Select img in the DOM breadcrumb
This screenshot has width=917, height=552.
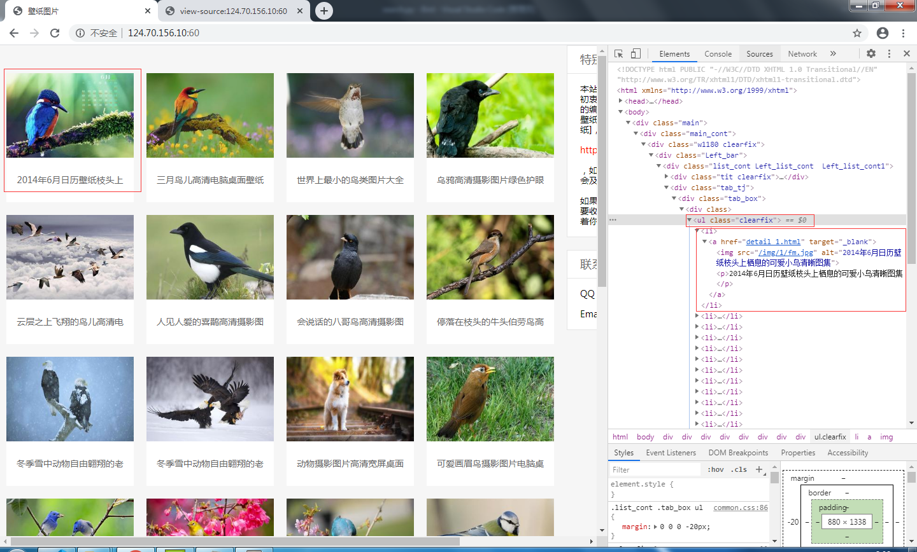[886, 437]
